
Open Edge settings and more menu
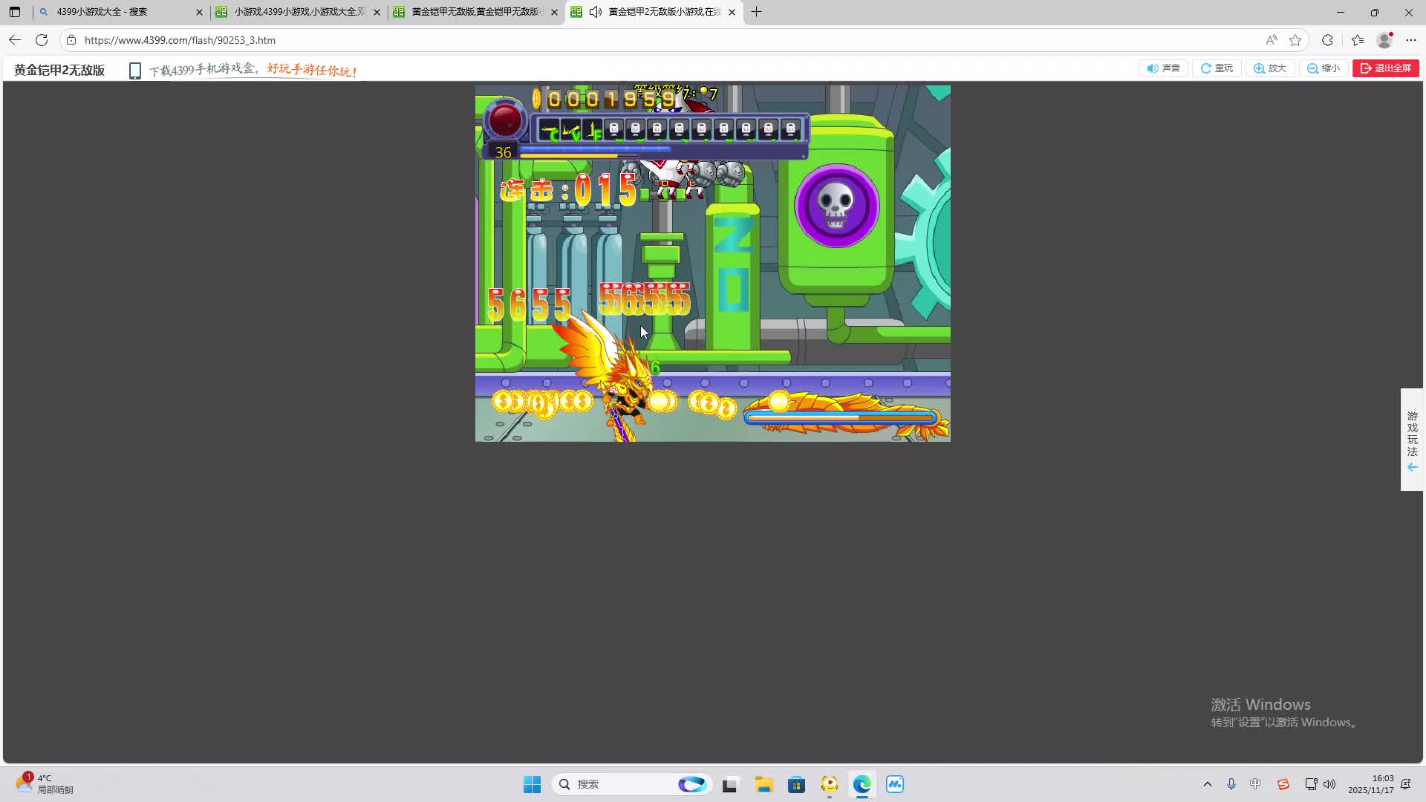1411,40
